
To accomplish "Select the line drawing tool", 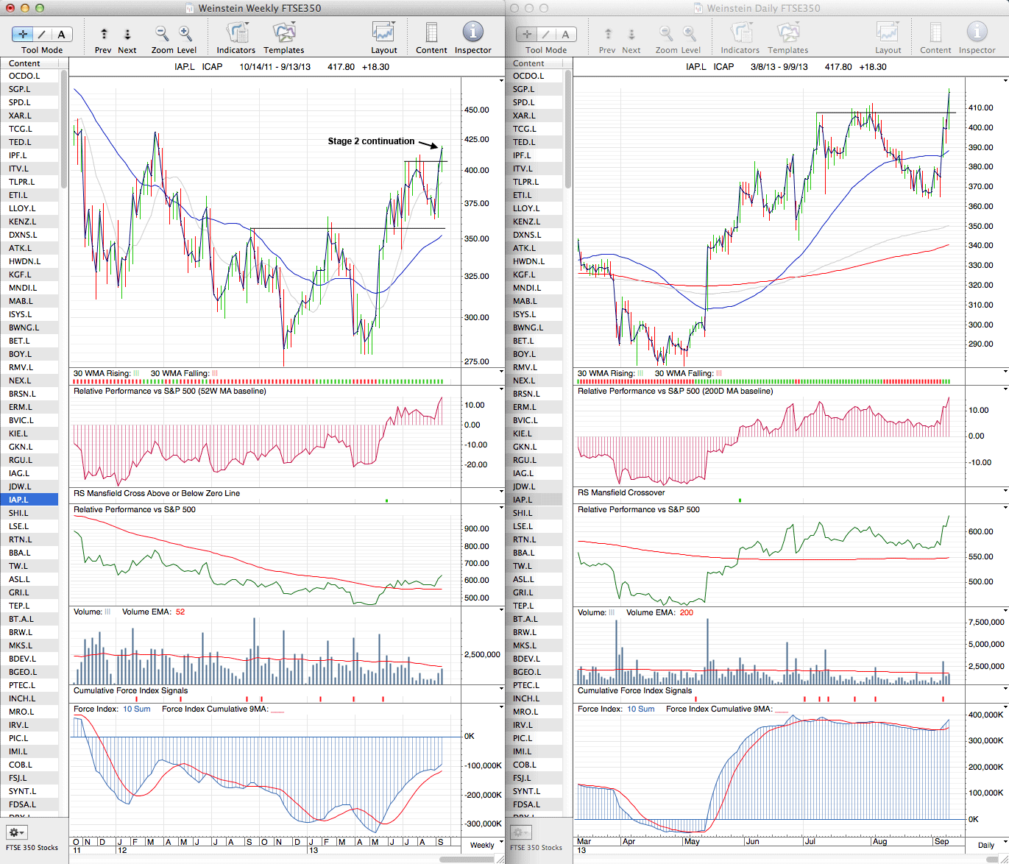I will 42,34.
